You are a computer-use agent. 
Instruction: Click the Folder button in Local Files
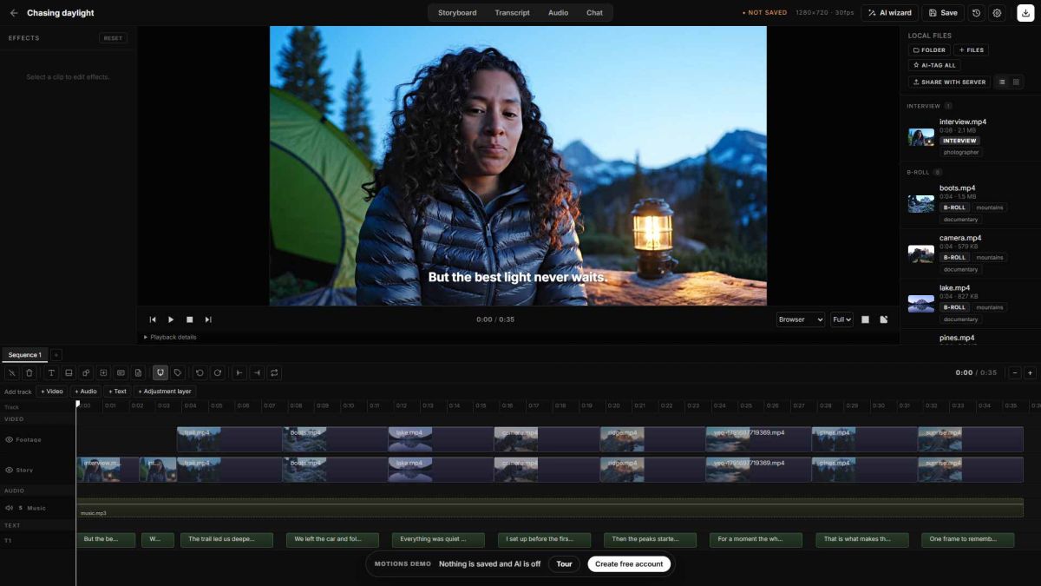929,50
